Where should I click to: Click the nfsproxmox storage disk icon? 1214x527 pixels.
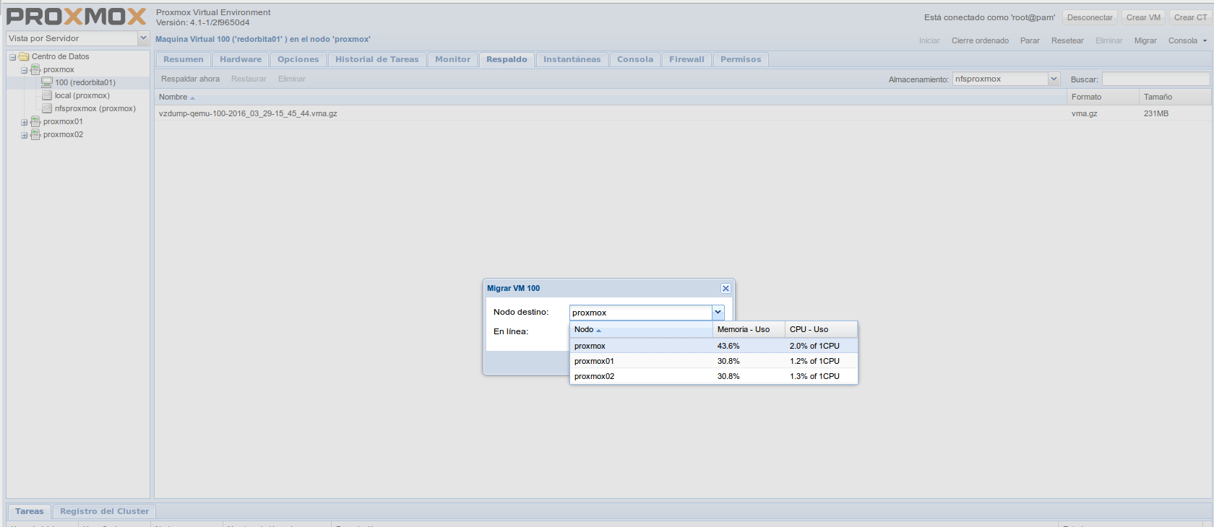(x=47, y=108)
